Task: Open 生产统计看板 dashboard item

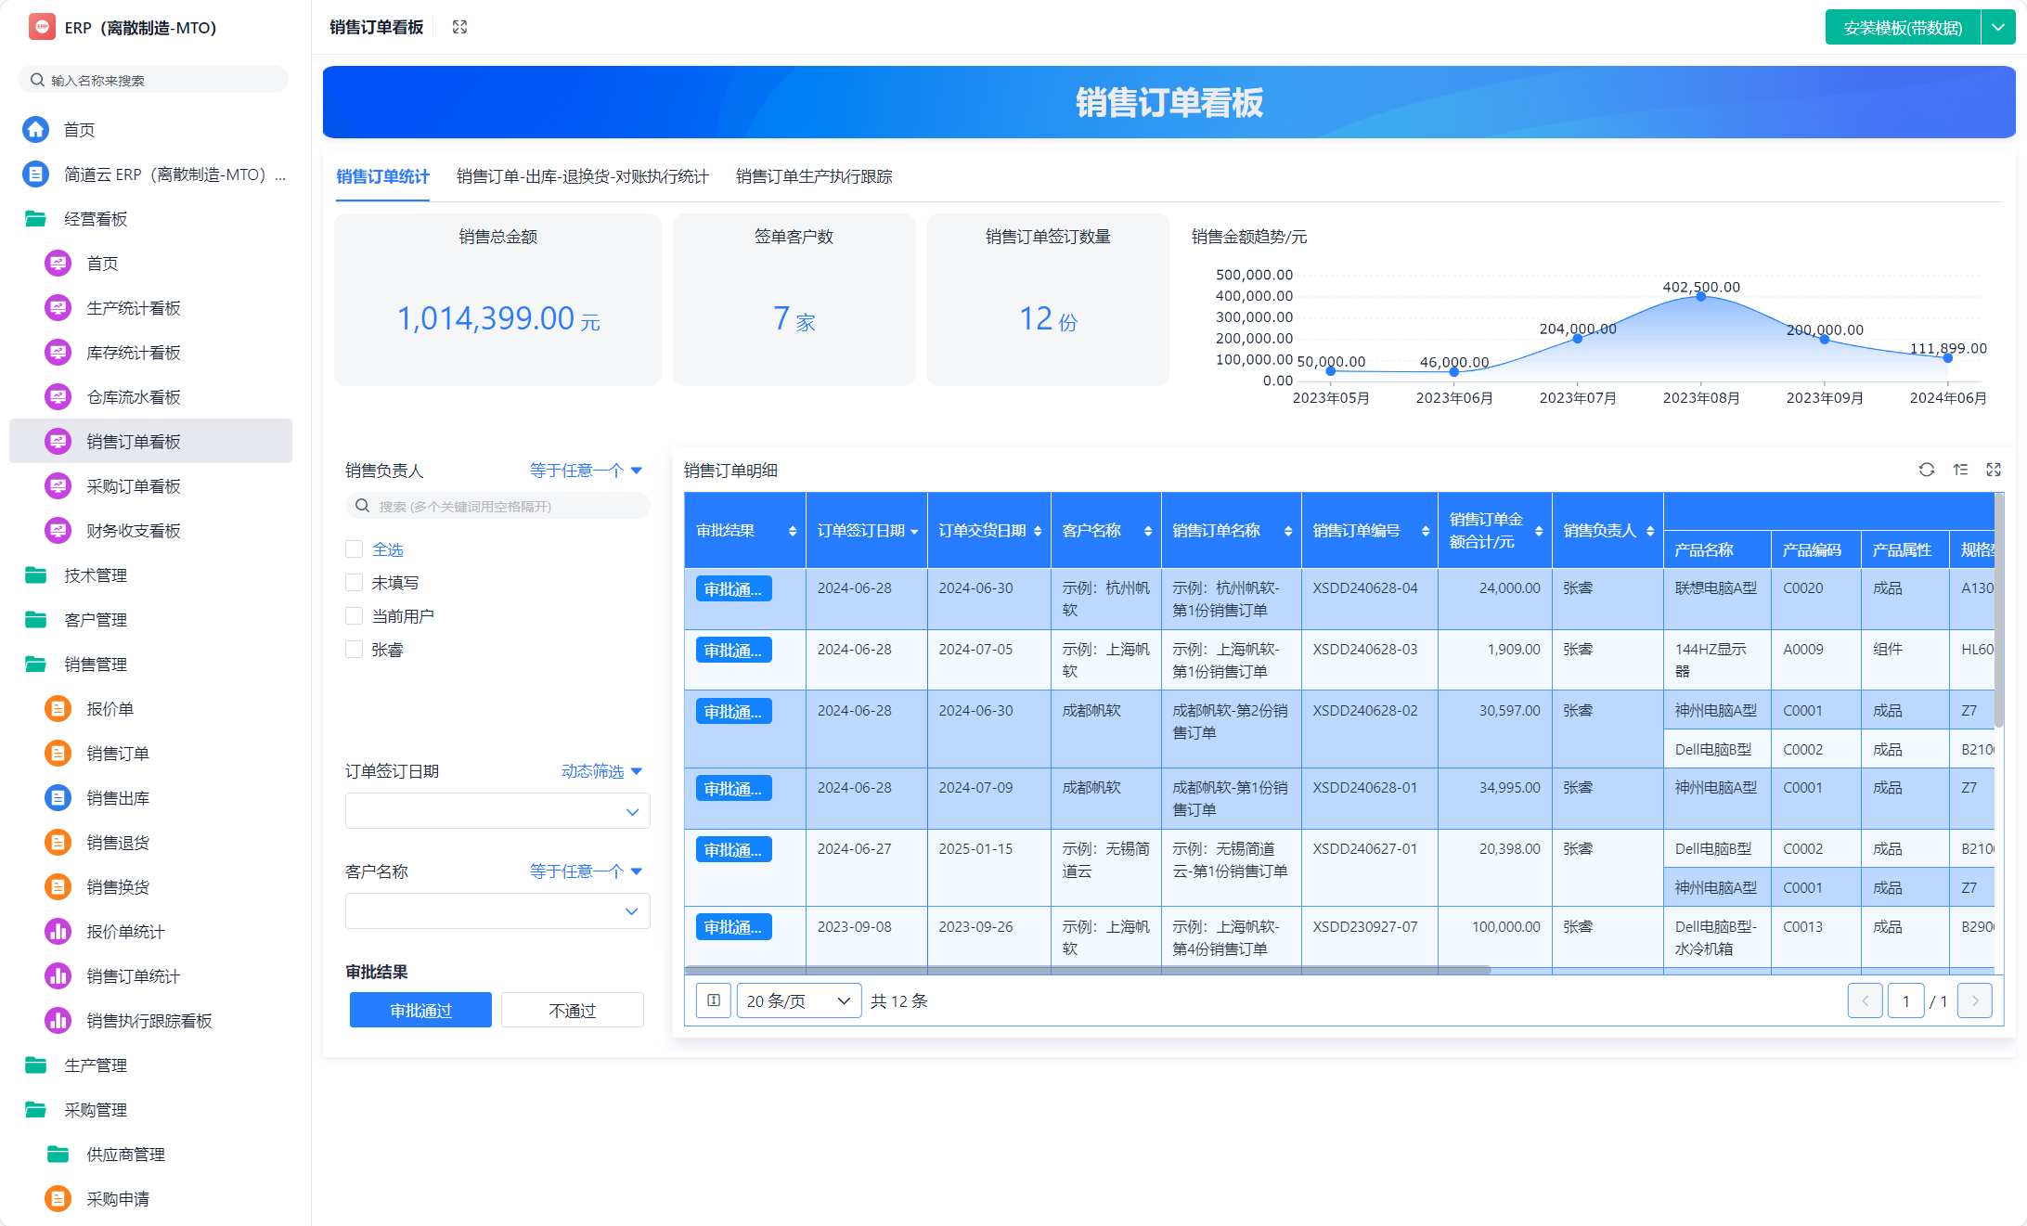Action: pyautogui.click(x=133, y=308)
